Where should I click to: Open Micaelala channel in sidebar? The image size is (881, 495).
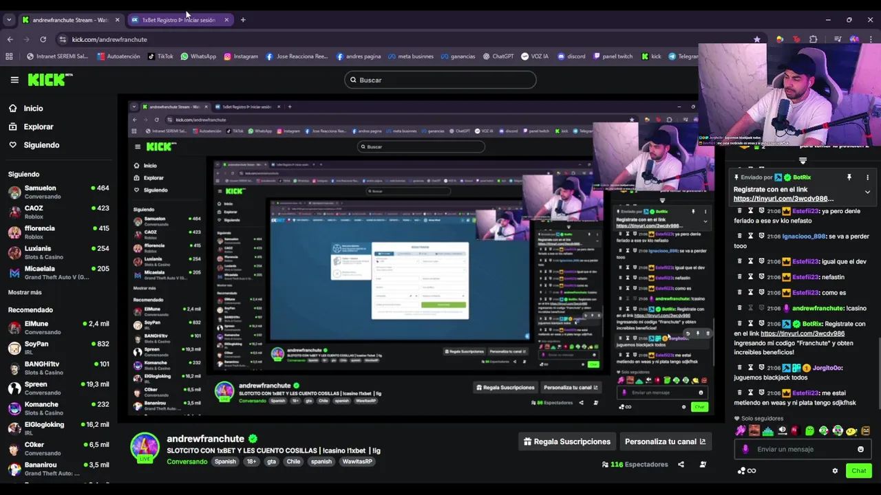tap(59, 272)
